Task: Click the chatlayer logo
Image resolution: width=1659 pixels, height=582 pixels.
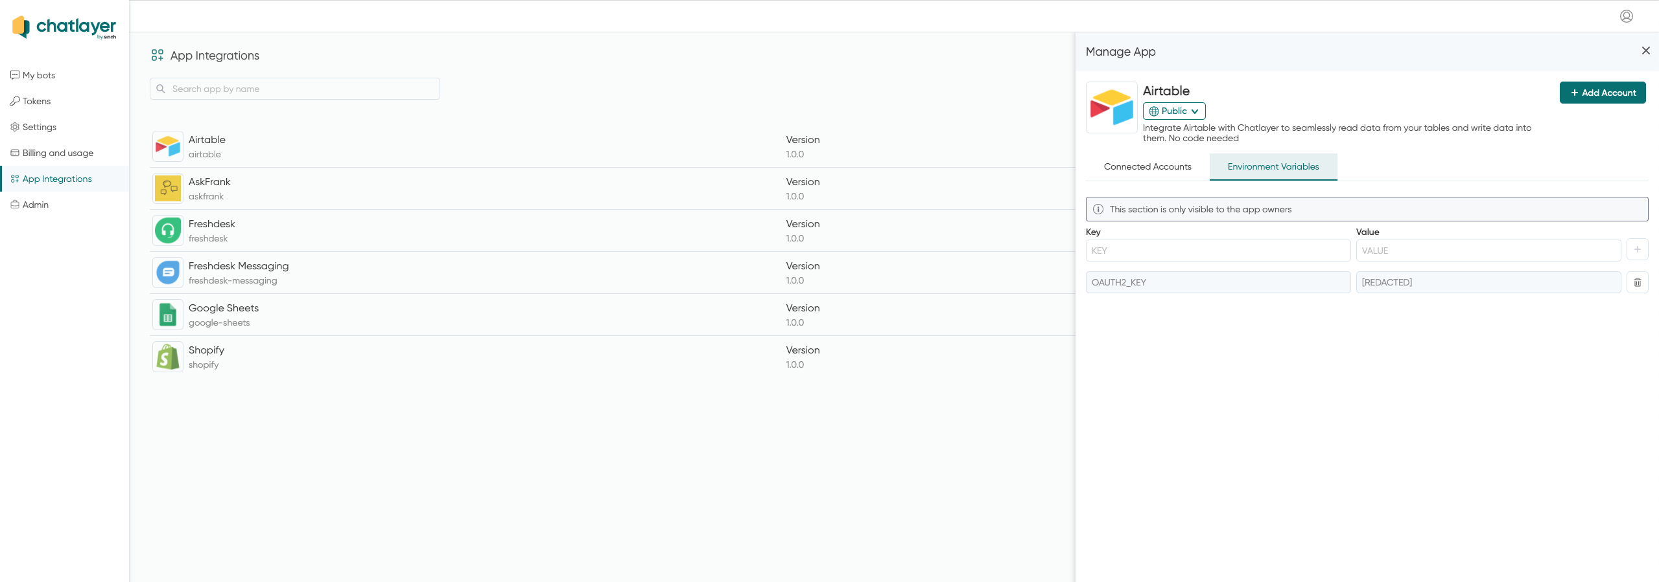Action: coord(64,27)
